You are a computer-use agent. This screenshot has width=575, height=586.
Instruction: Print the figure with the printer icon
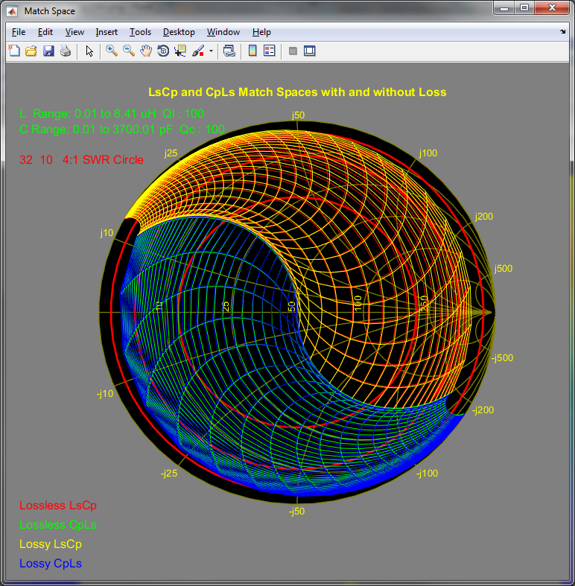66,51
